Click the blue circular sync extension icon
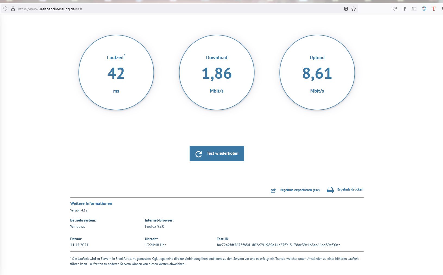This screenshot has height=275, width=443. pos(424,9)
